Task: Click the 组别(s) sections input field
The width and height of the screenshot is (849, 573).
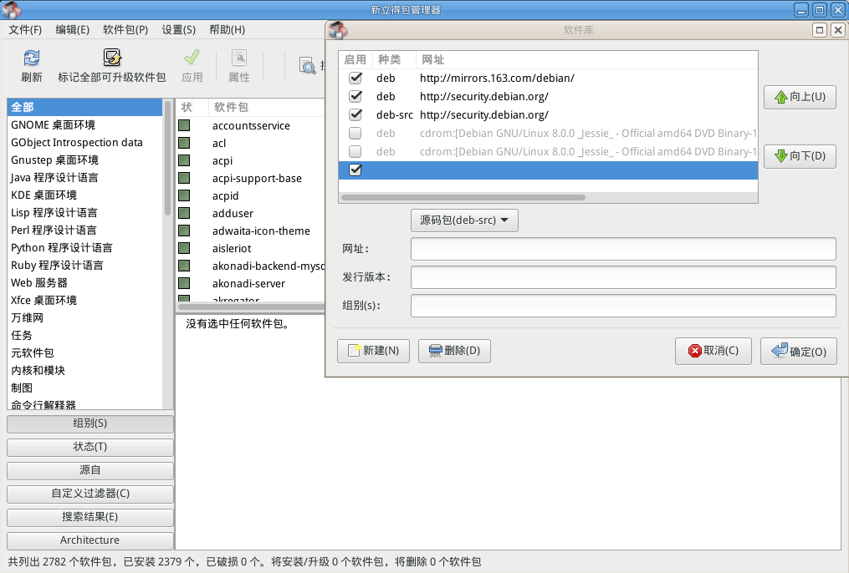Action: (623, 306)
